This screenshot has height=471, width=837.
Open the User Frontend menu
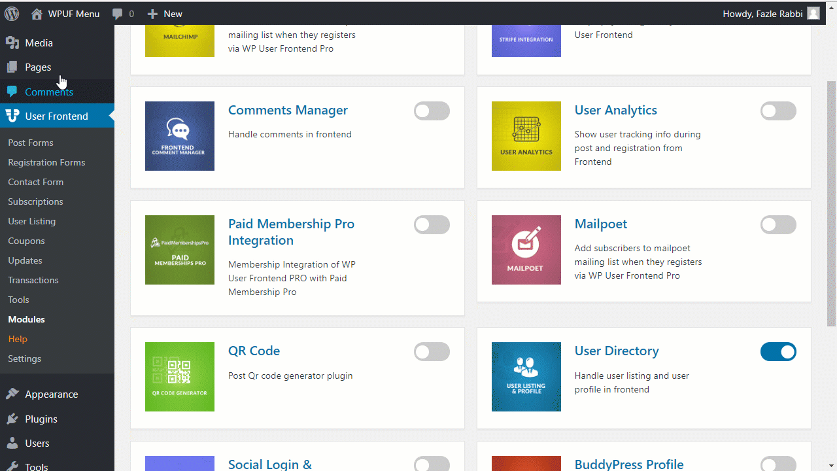[57, 116]
